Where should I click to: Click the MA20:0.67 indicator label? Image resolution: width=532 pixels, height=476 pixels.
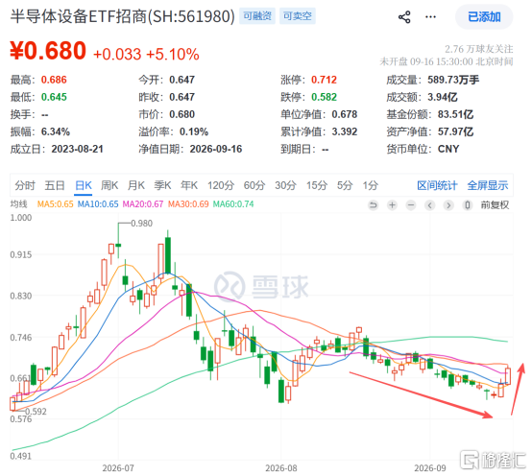pyautogui.click(x=143, y=204)
